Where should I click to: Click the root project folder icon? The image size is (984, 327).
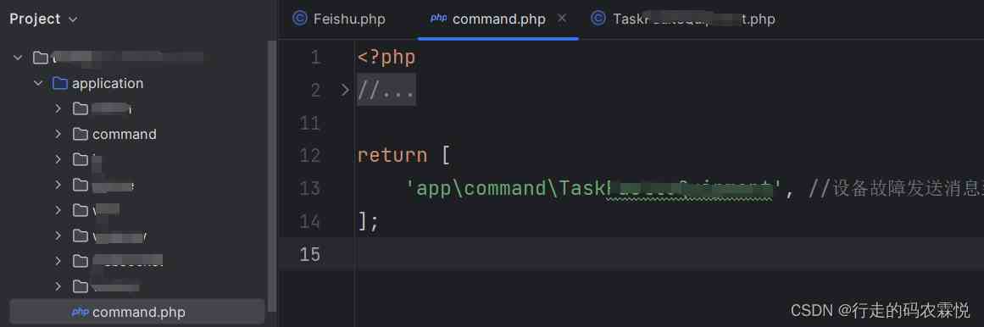(40, 58)
